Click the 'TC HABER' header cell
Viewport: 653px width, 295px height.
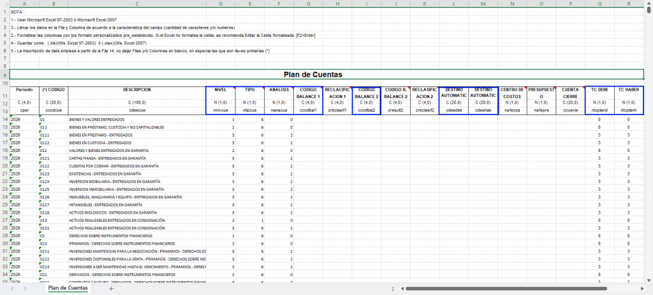pos(629,93)
